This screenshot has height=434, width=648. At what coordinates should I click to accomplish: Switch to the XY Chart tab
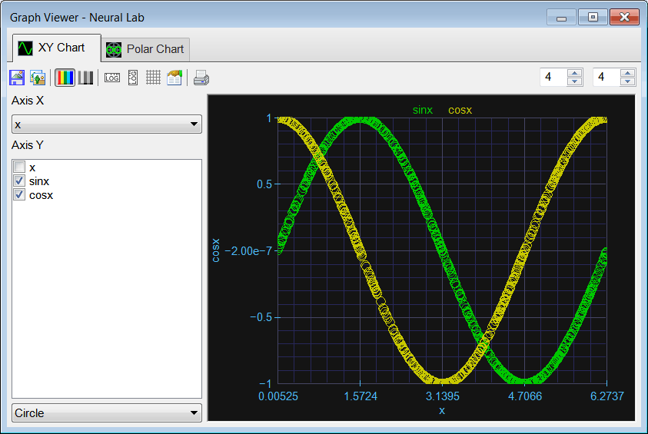tap(57, 48)
